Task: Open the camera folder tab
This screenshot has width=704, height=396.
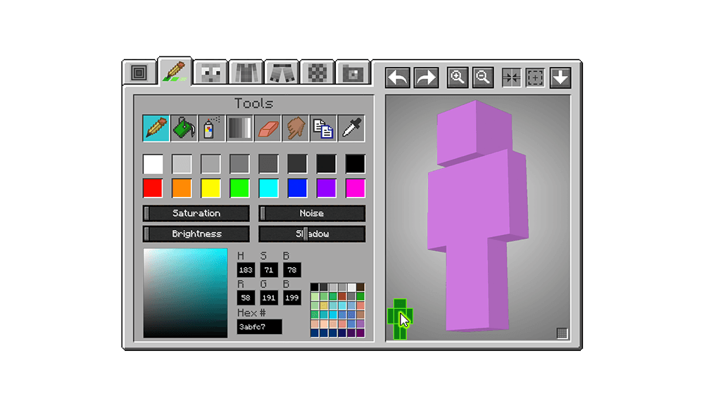Action: point(353,72)
